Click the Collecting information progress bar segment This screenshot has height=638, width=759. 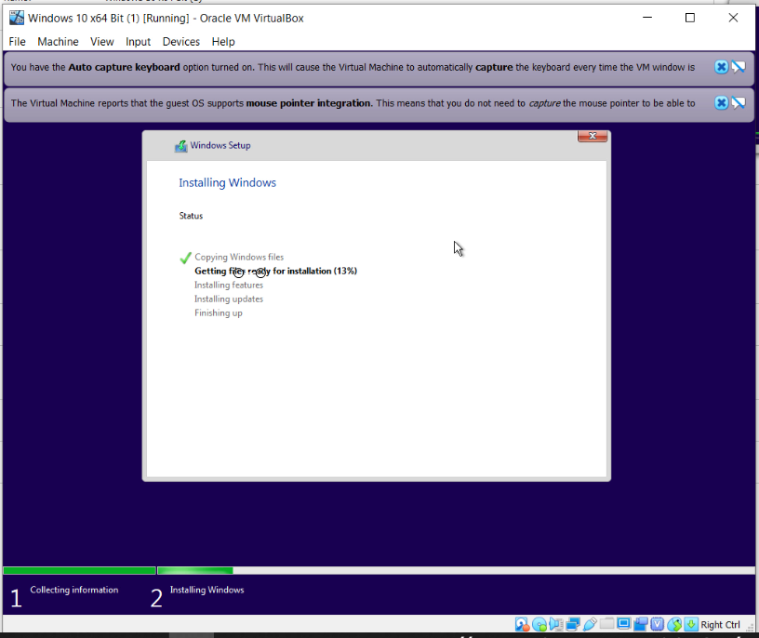pos(79,571)
